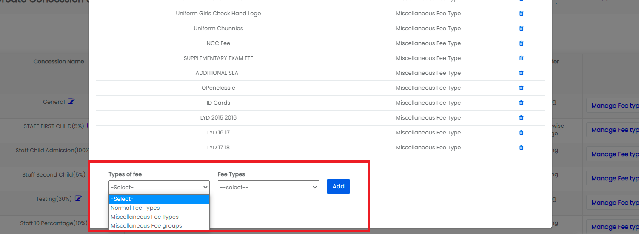Delete the OPenclass c fee row

521,88
